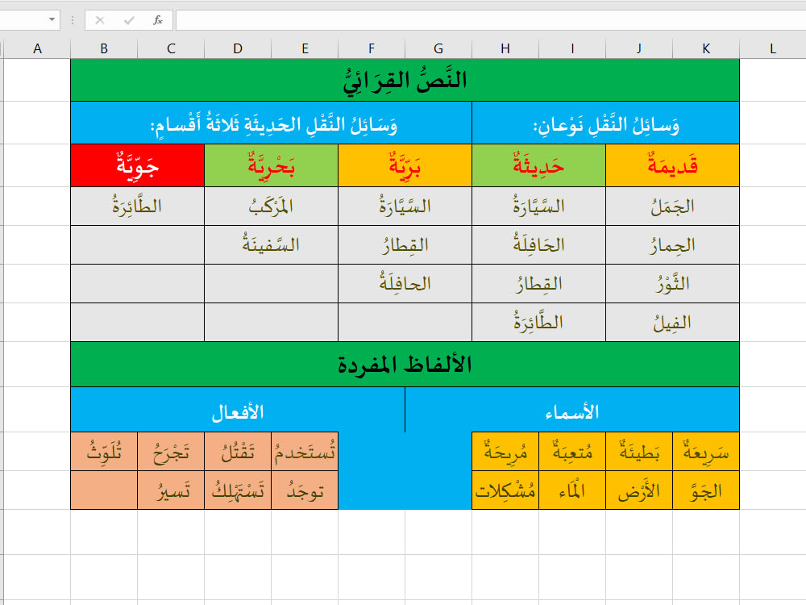Click the cell سَرِيعَةٌ
The image size is (806, 605).
pos(706,451)
